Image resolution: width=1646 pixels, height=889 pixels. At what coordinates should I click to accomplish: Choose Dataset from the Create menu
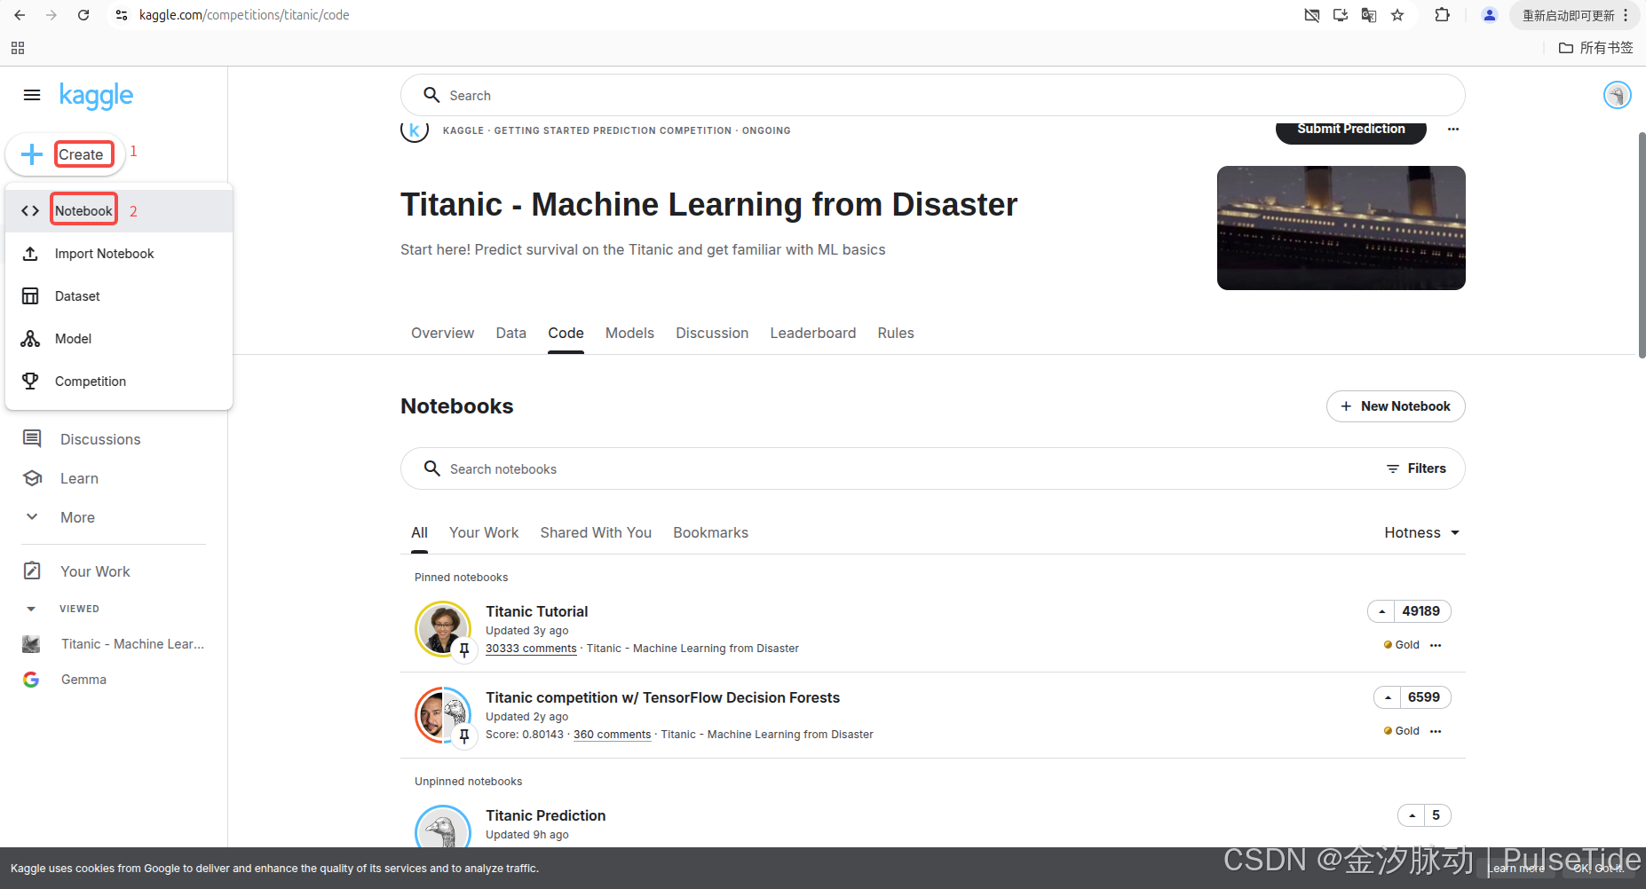[x=119, y=296]
